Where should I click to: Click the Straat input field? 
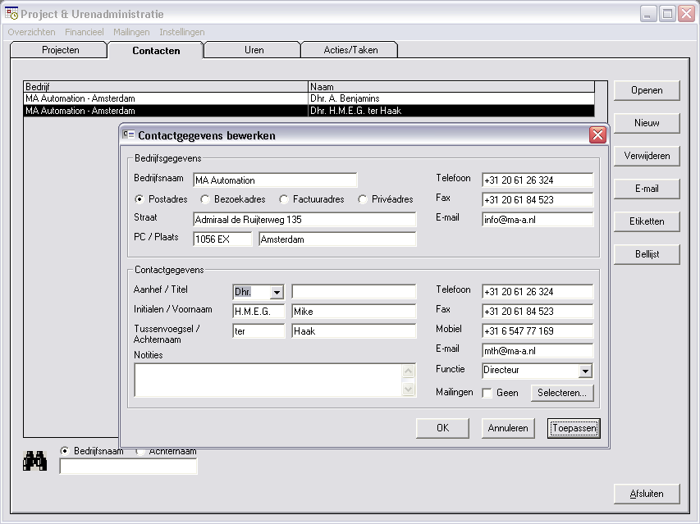[304, 220]
